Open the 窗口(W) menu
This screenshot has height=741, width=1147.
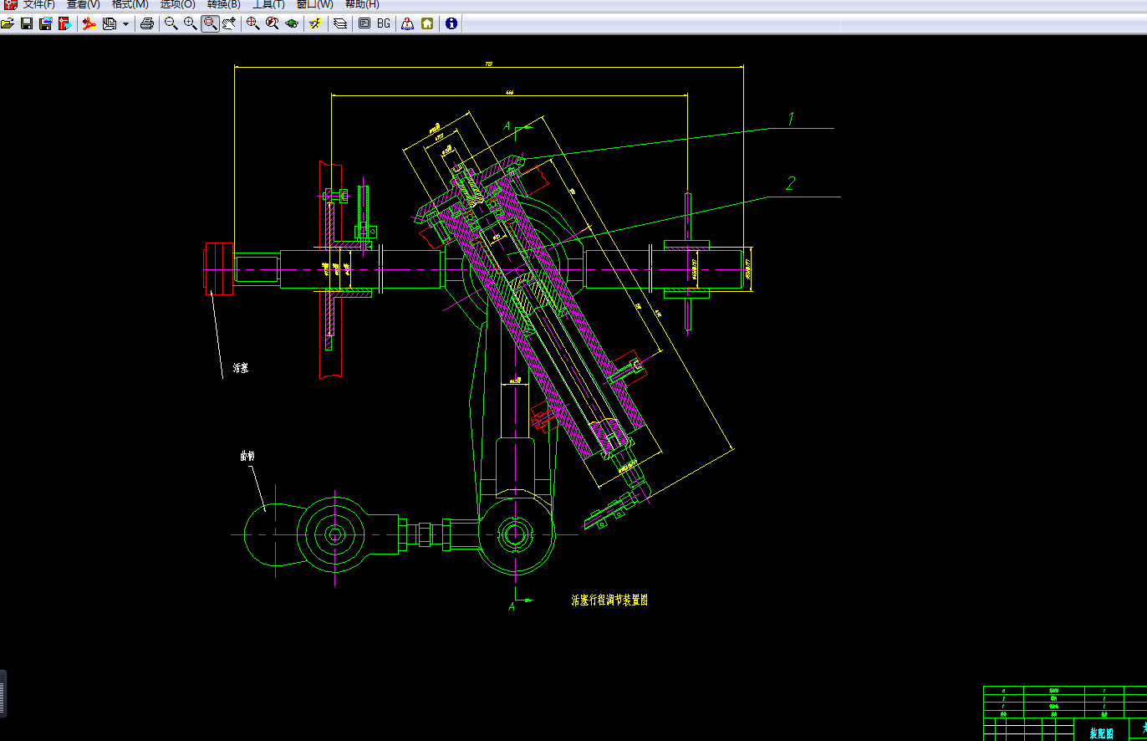[x=315, y=4]
